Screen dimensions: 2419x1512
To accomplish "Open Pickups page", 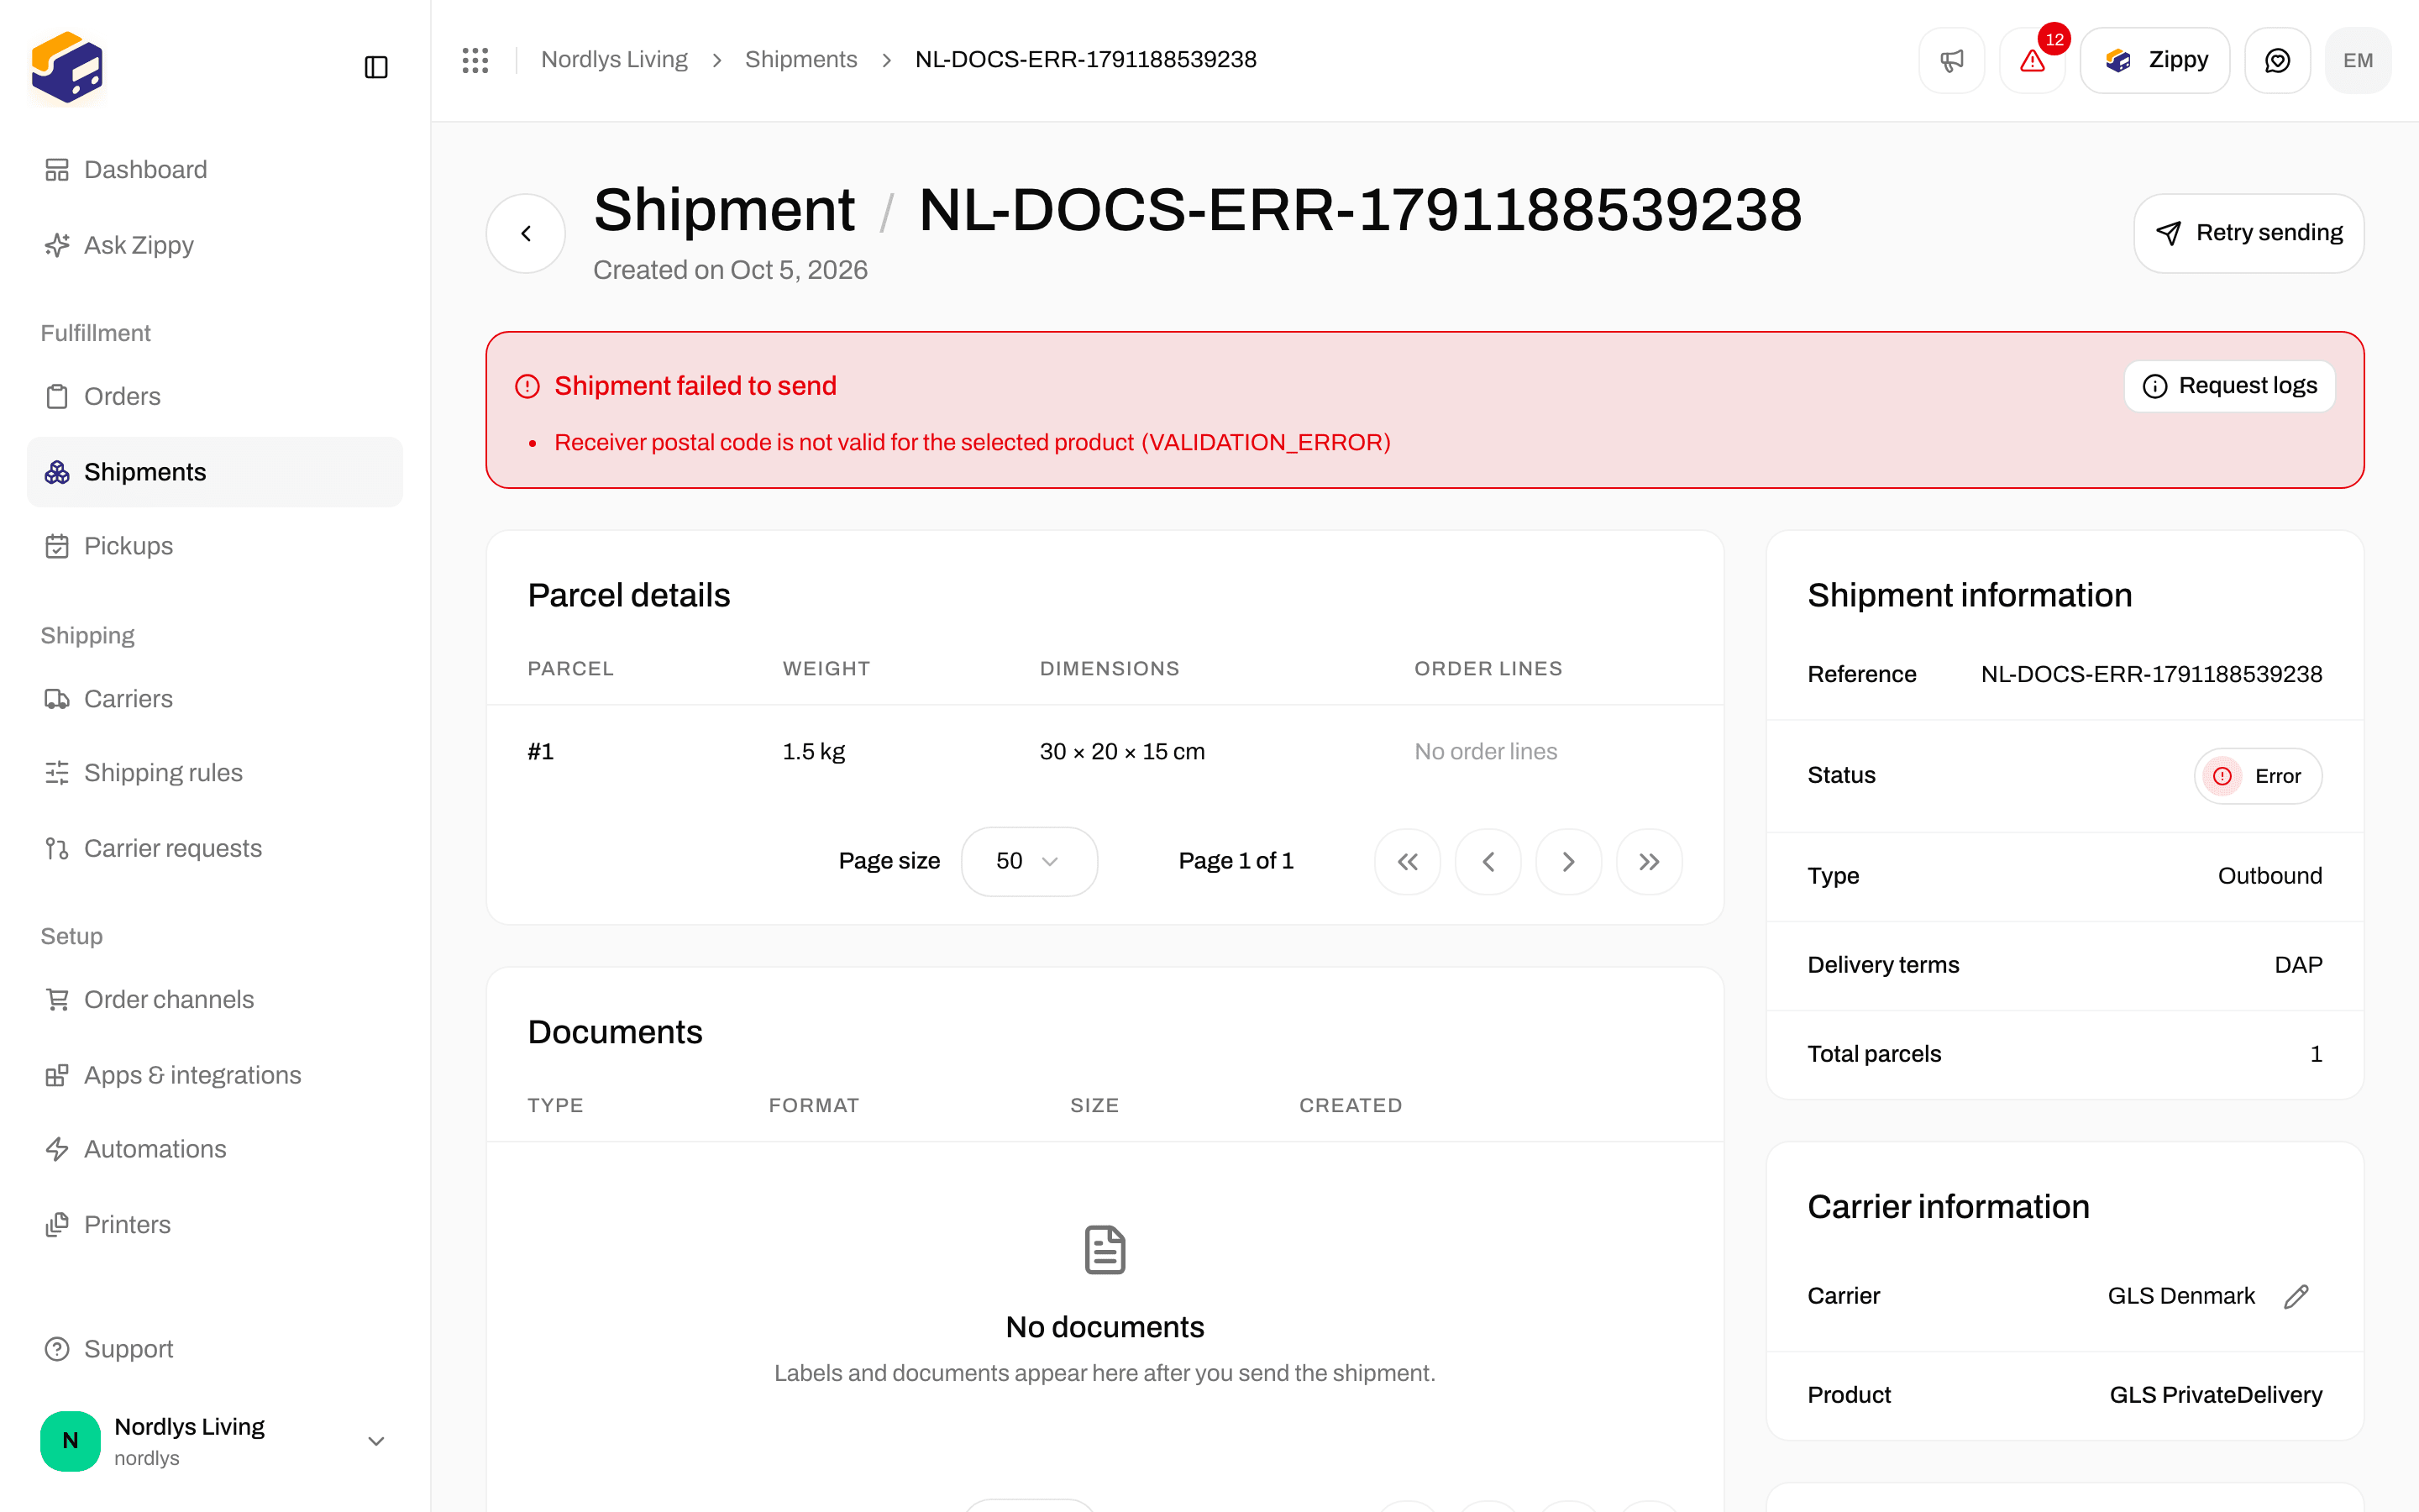I will [215, 546].
